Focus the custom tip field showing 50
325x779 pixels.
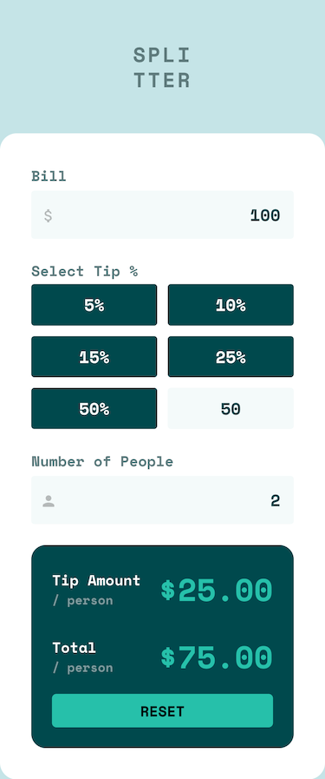[x=231, y=408]
